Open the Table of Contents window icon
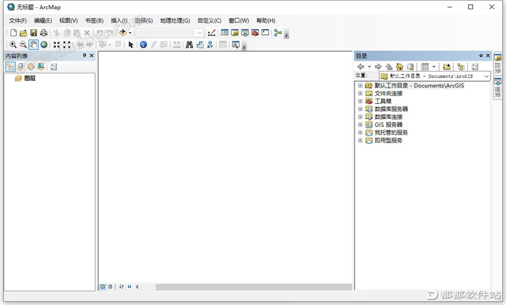This screenshot has width=506, height=305. [x=225, y=33]
